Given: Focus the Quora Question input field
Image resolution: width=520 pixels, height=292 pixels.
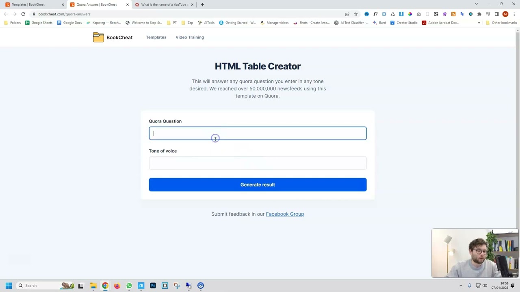Looking at the screenshot, I should (258, 133).
